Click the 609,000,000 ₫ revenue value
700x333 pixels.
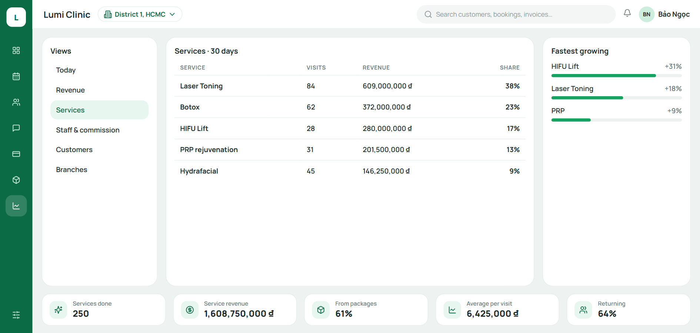[387, 86]
